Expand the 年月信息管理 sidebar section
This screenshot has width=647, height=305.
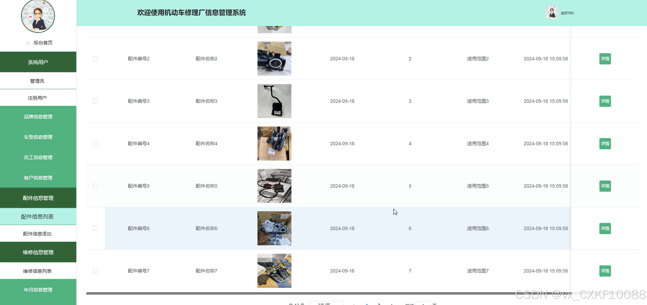[x=38, y=290]
